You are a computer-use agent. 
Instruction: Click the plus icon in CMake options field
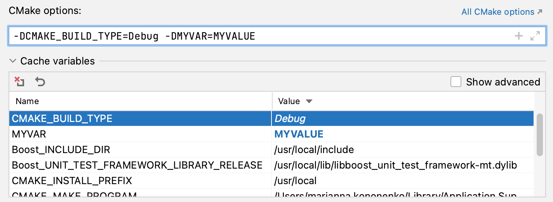coord(518,37)
